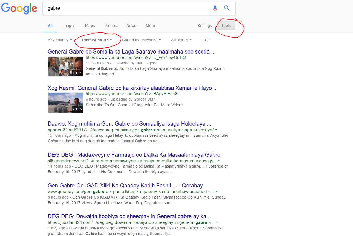Click the www.qorahay.com green URL
The width and height of the screenshot is (353, 236).
(131, 191)
